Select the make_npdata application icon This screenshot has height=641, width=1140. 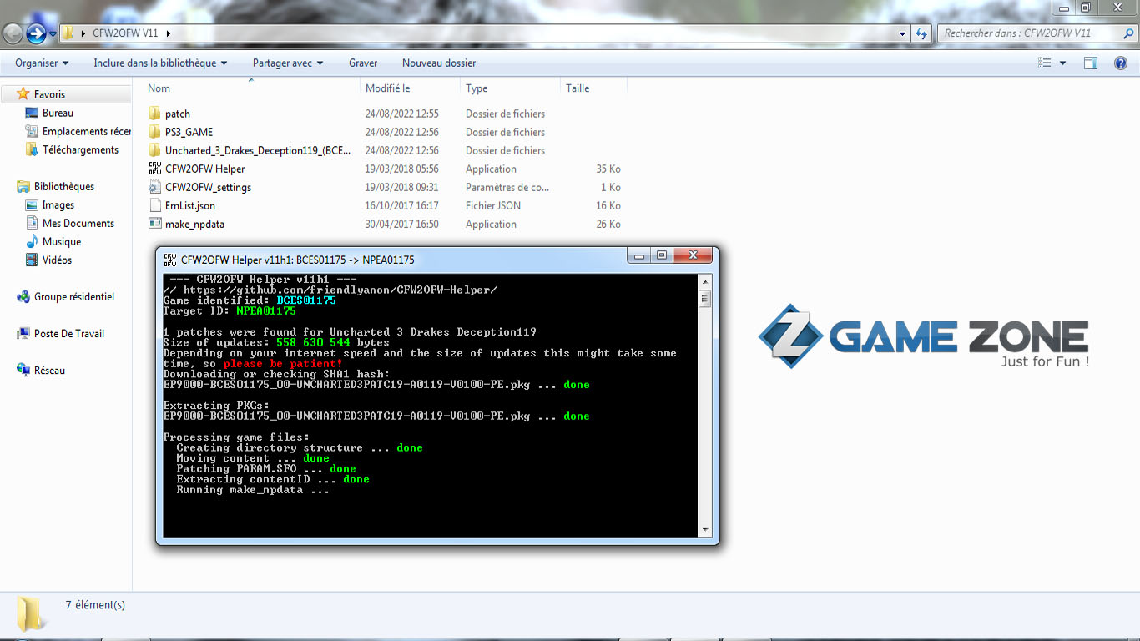154,224
